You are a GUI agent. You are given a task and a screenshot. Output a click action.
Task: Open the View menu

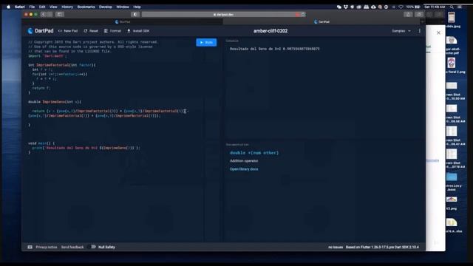pos(53,7)
